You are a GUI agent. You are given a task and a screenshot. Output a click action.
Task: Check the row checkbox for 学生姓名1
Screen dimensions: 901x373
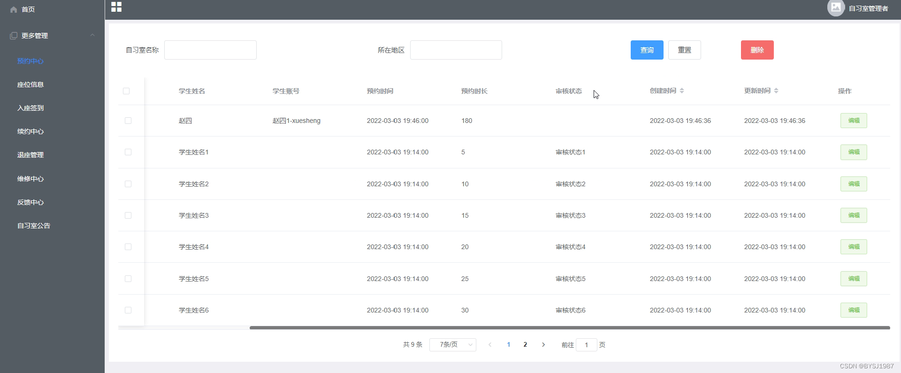click(128, 152)
